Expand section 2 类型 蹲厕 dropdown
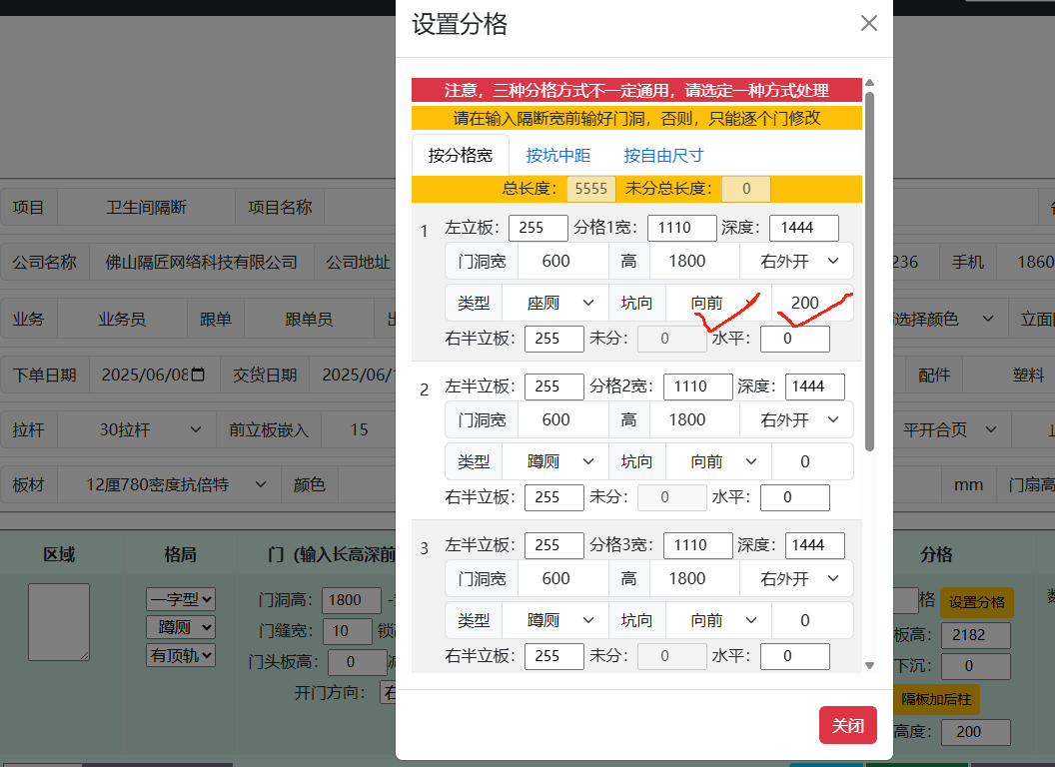The height and width of the screenshot is (767, 1055). pyautogui.click(x=555, y=461)
